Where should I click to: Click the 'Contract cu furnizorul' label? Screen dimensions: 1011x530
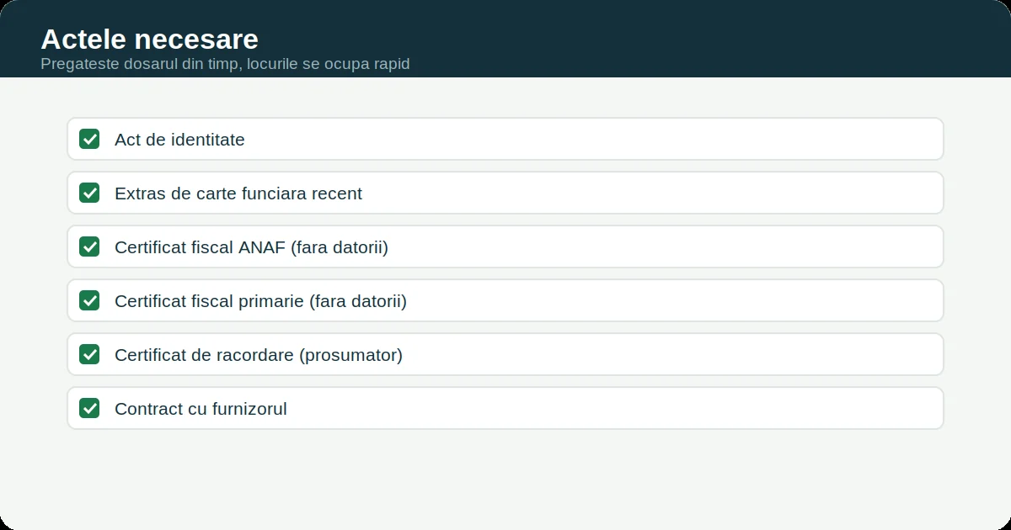(201, 409)
